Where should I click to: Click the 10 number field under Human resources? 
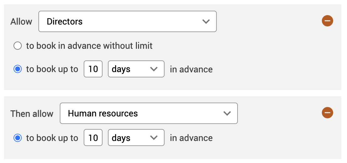pos(93,138)
